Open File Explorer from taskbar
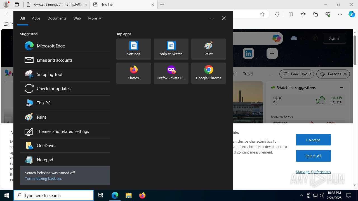Screen dimensions: 358x201 (x=129, y=195)
